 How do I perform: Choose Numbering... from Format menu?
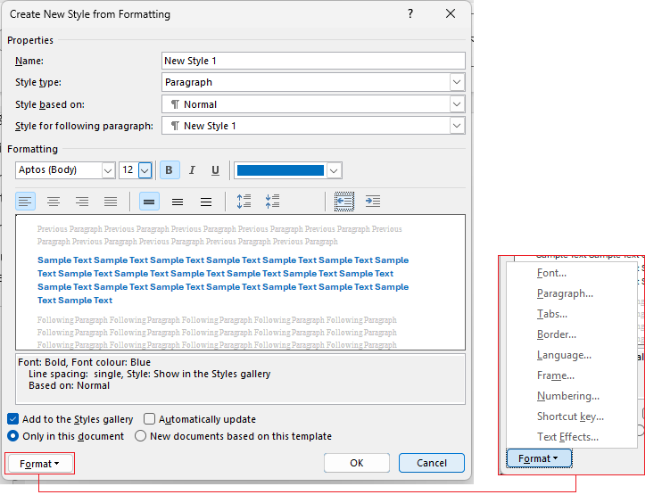572,396
